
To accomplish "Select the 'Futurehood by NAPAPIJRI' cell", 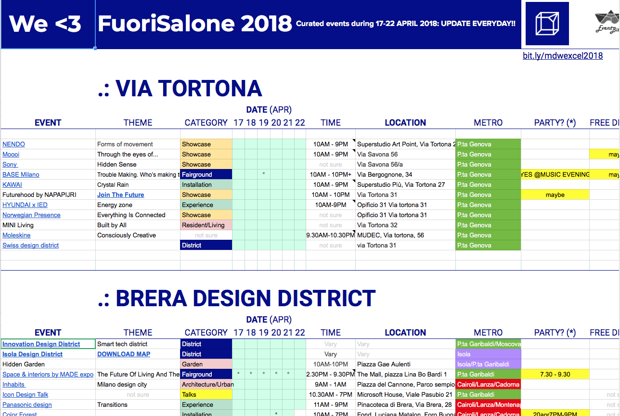I will [48, 195].
